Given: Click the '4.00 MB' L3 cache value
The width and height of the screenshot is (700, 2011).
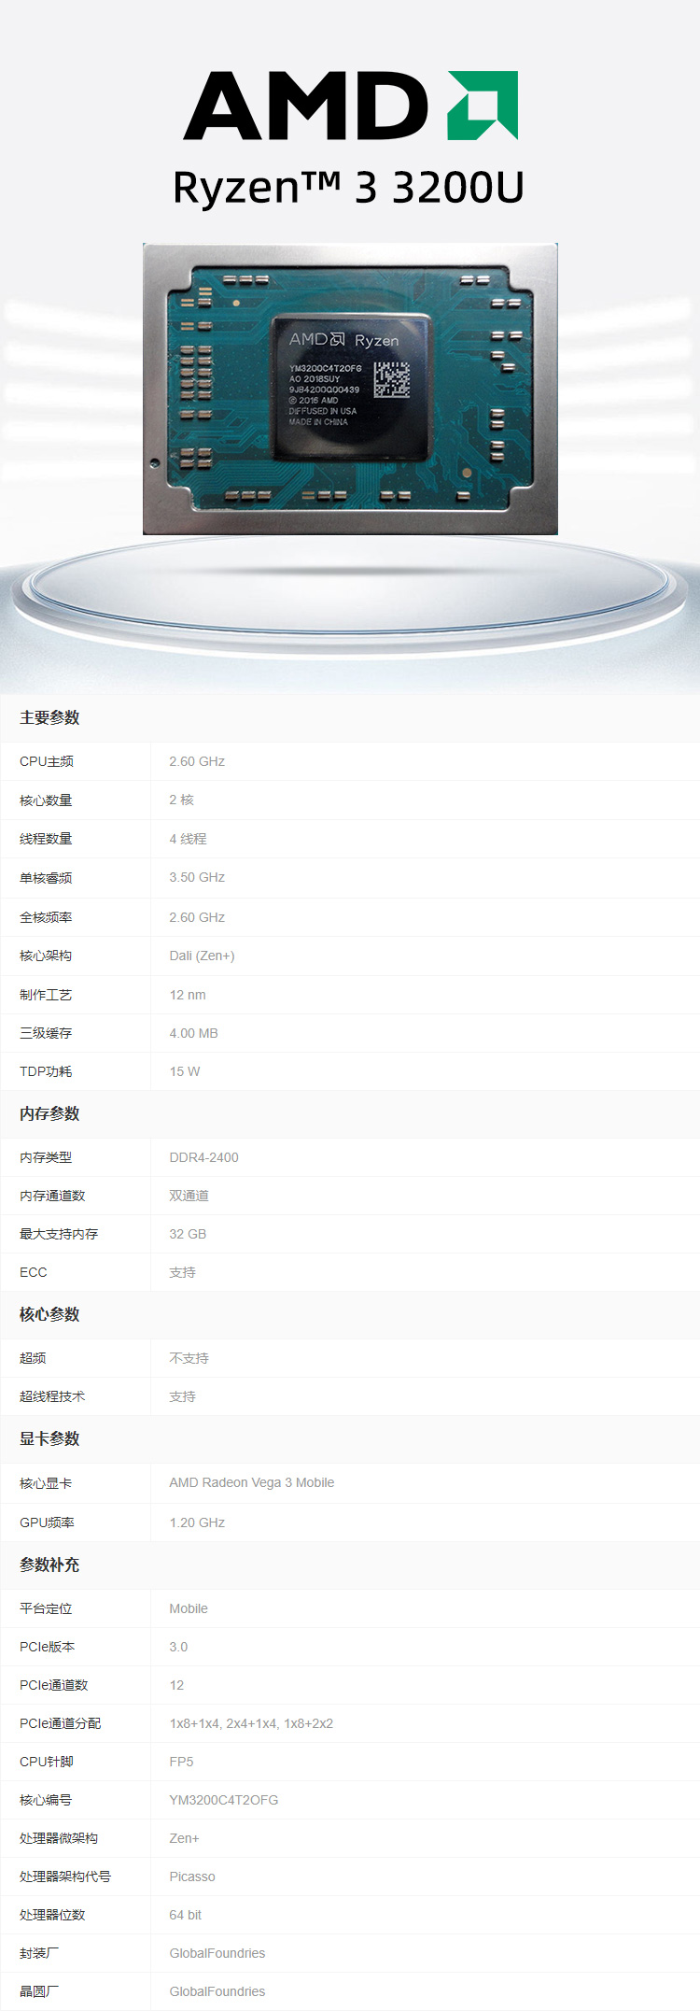Looking at the screenshot, I should point(193,1033).
